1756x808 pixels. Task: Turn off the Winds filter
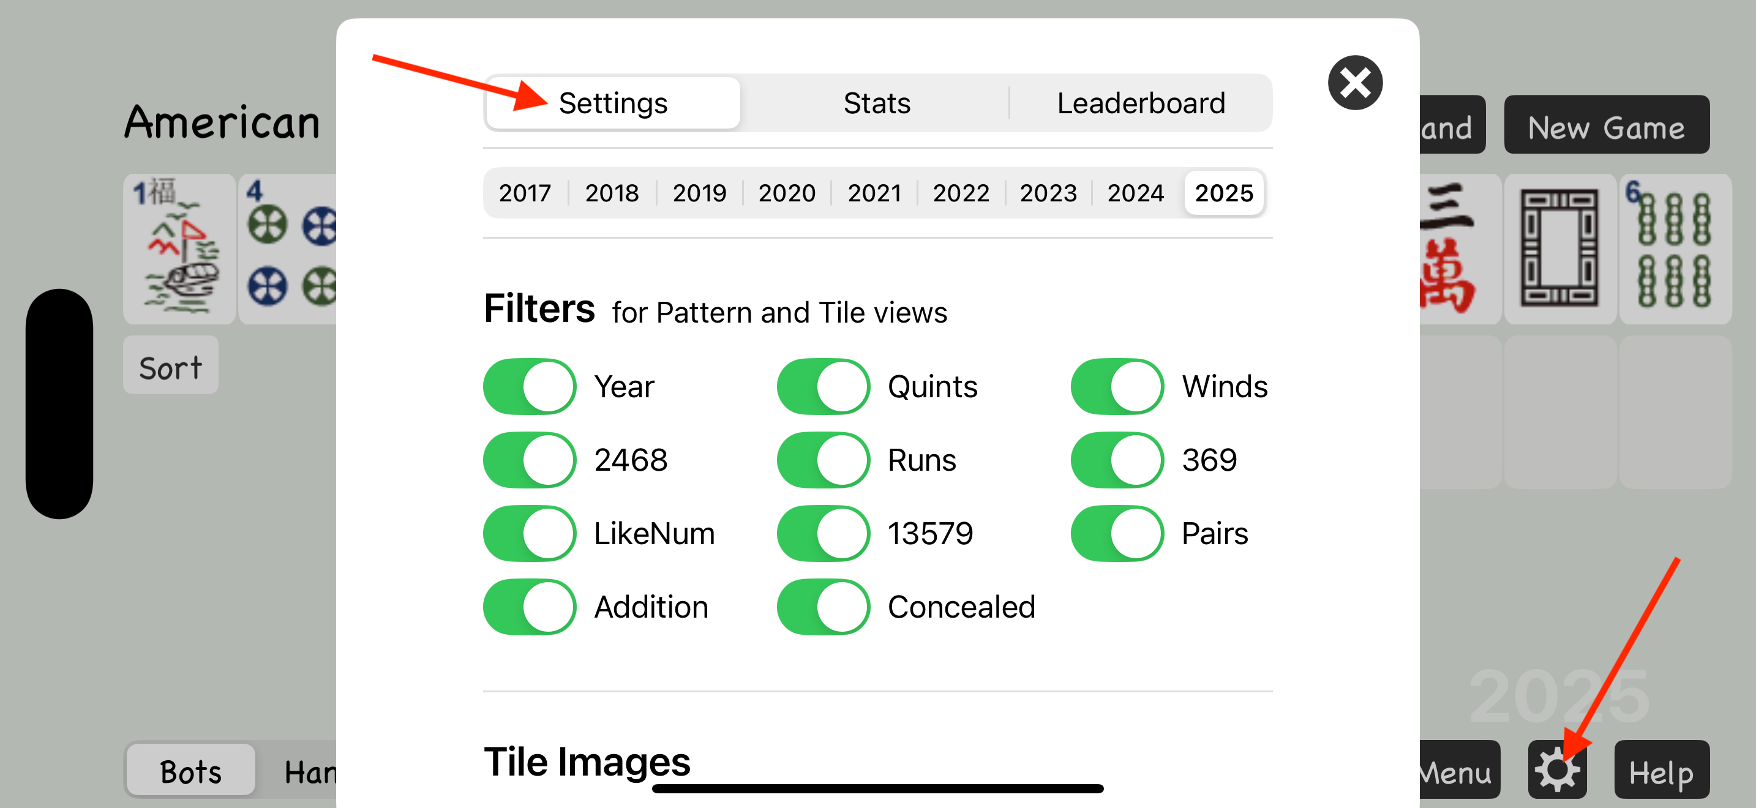(1117, 386)
